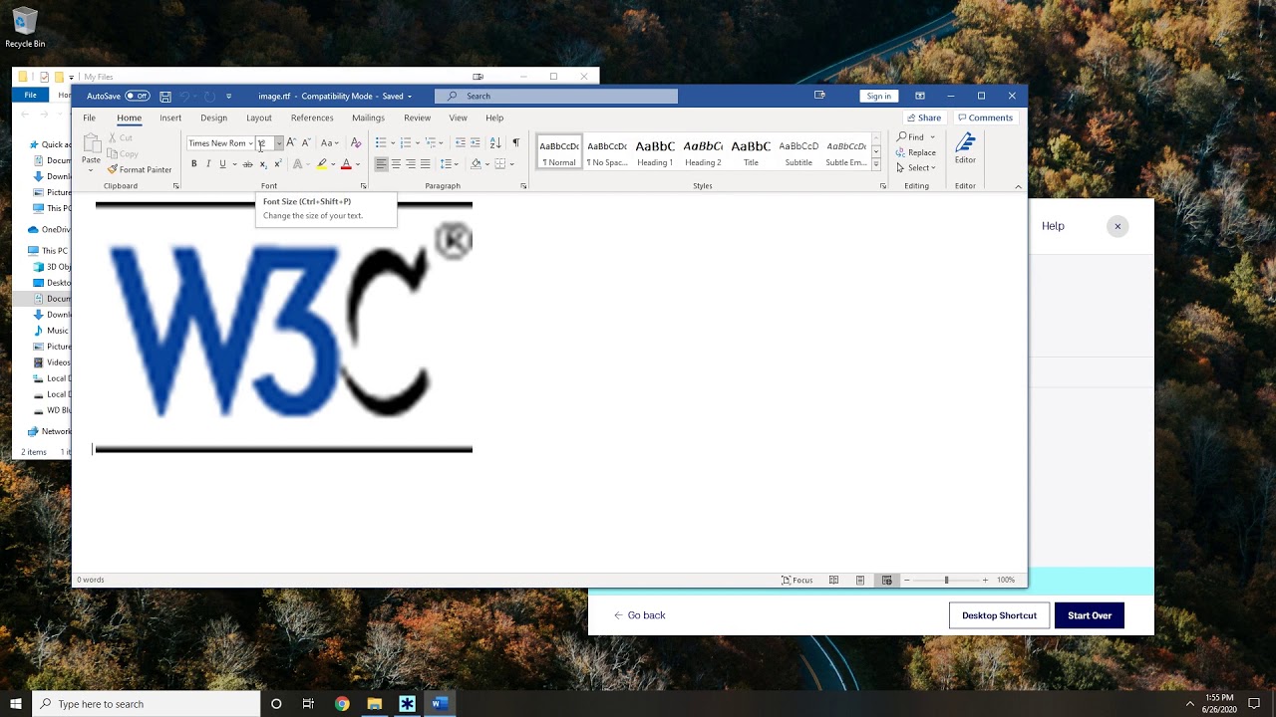This screenshot has width=1276, height=717.
Task: Click the Decrease Indent icon
Action: [461, 142]
